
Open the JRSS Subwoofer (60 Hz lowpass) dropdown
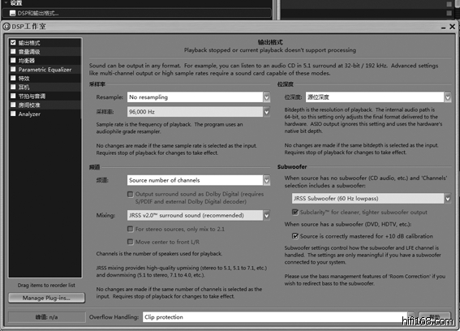(x=372, y=199)
